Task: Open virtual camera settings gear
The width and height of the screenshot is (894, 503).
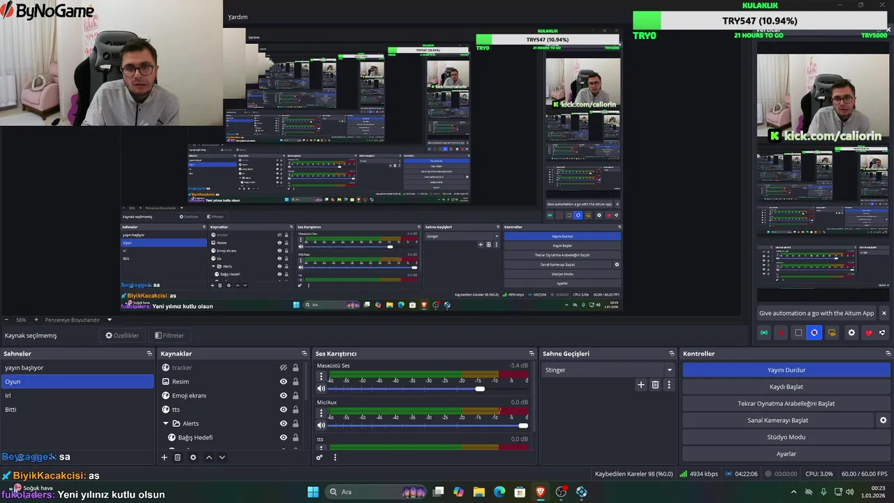Action: coord(883,421)
